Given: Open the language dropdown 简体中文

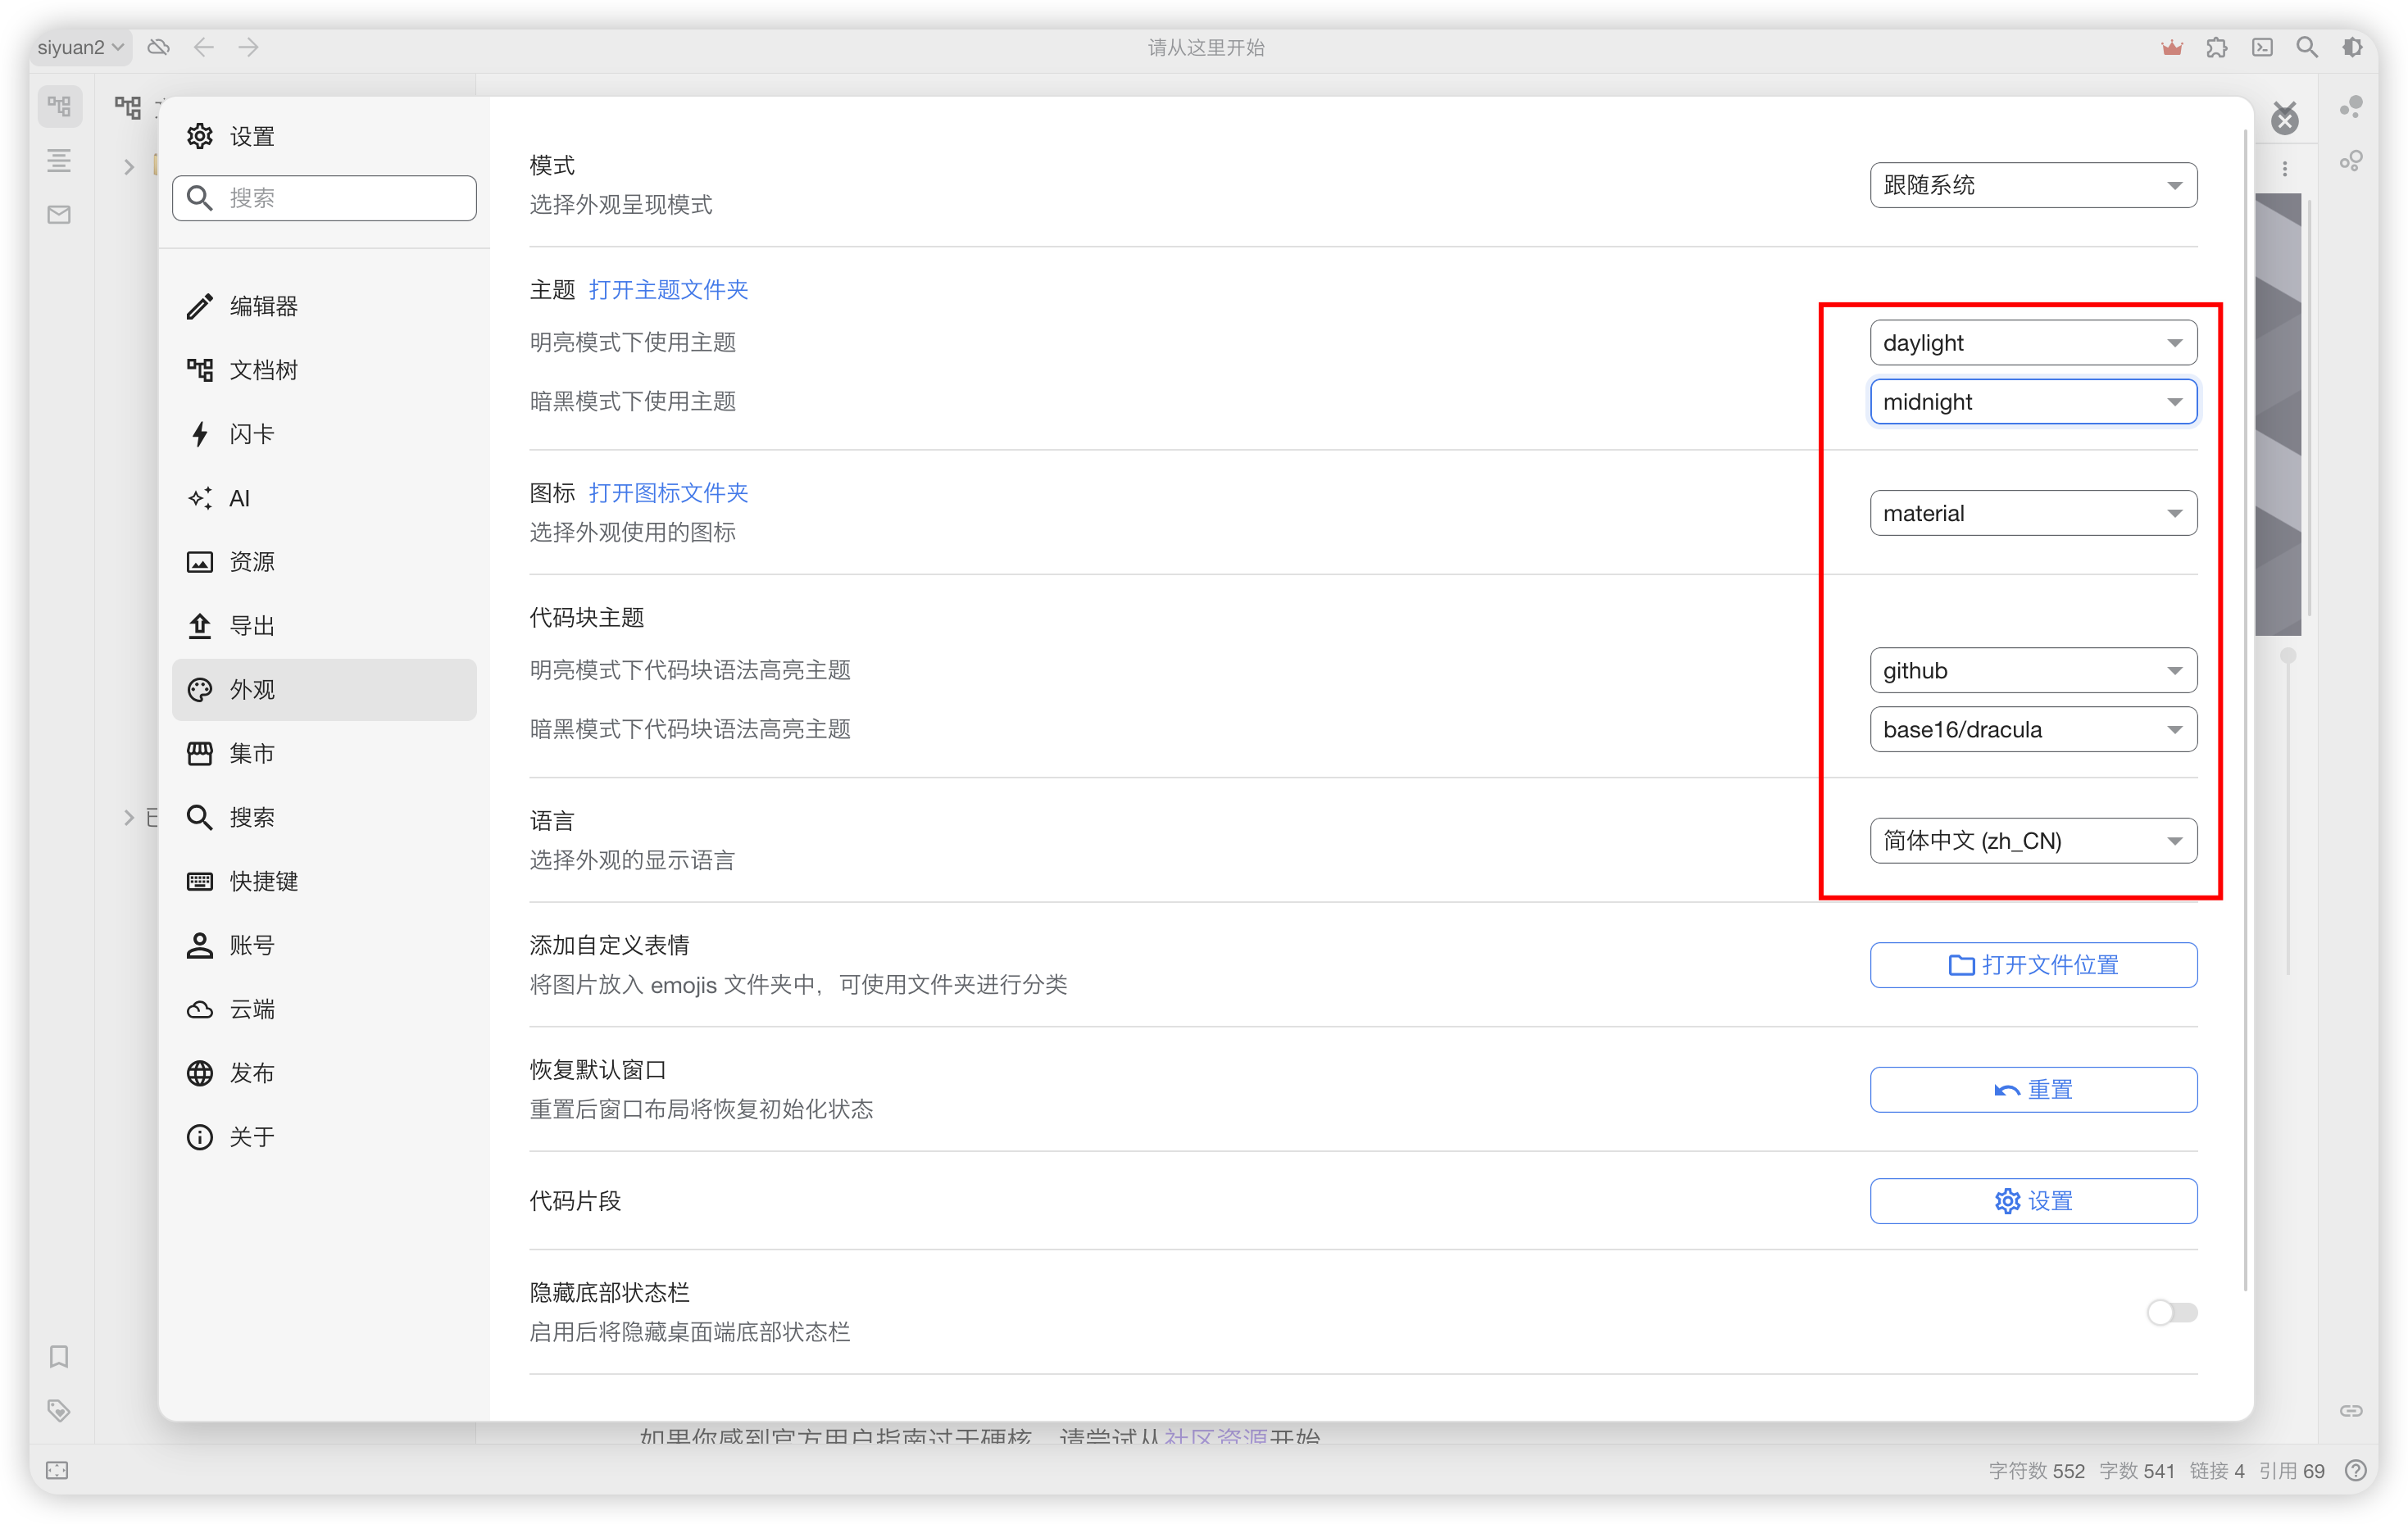Looking at the screenshot, I should [2032, 840].
